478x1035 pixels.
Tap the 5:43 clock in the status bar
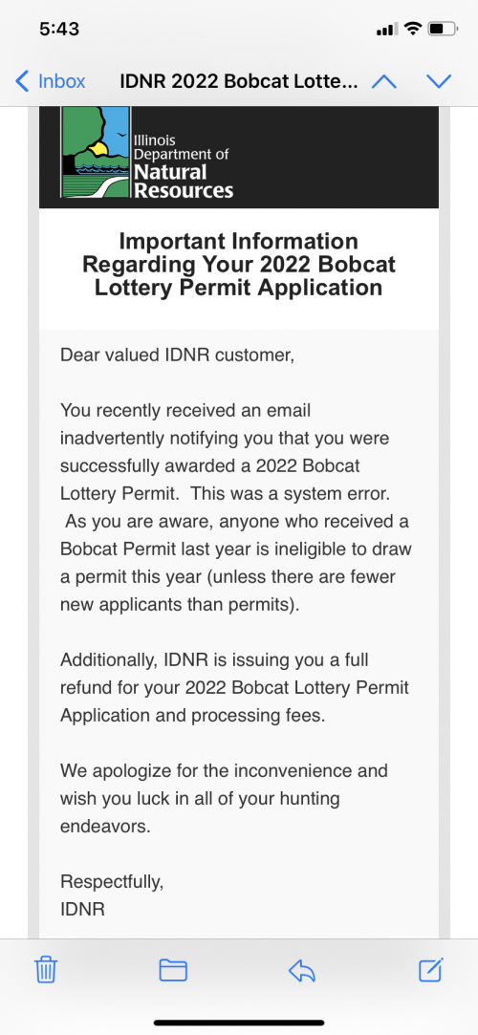click(x=59, y=29)
